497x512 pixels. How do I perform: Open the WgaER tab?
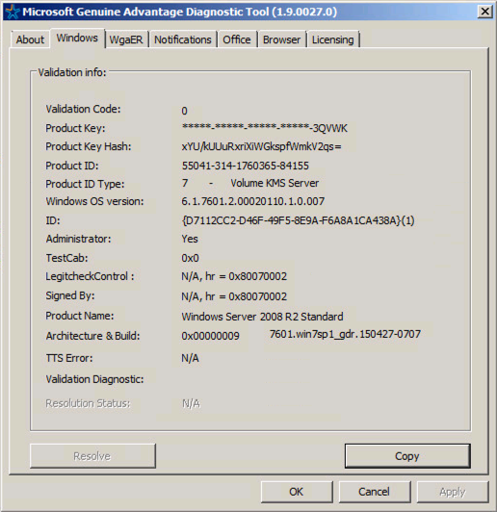coord(126,39)
